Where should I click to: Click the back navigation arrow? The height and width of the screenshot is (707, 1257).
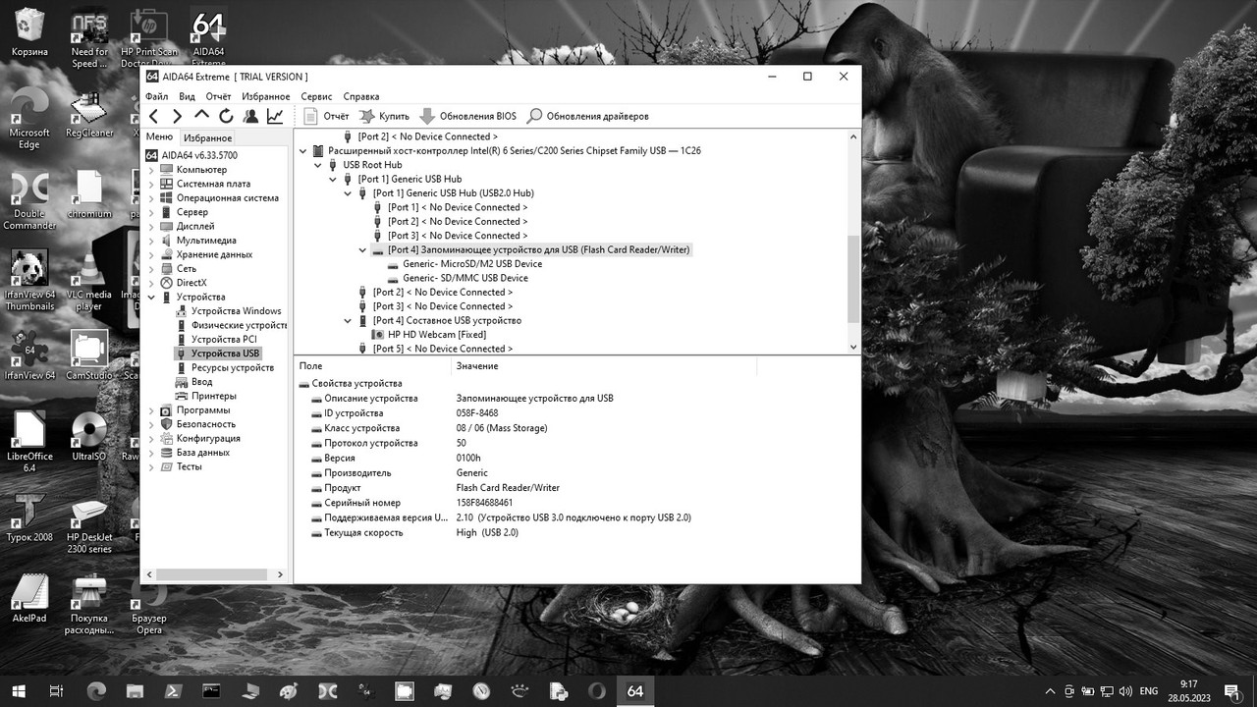pos(153,116)
